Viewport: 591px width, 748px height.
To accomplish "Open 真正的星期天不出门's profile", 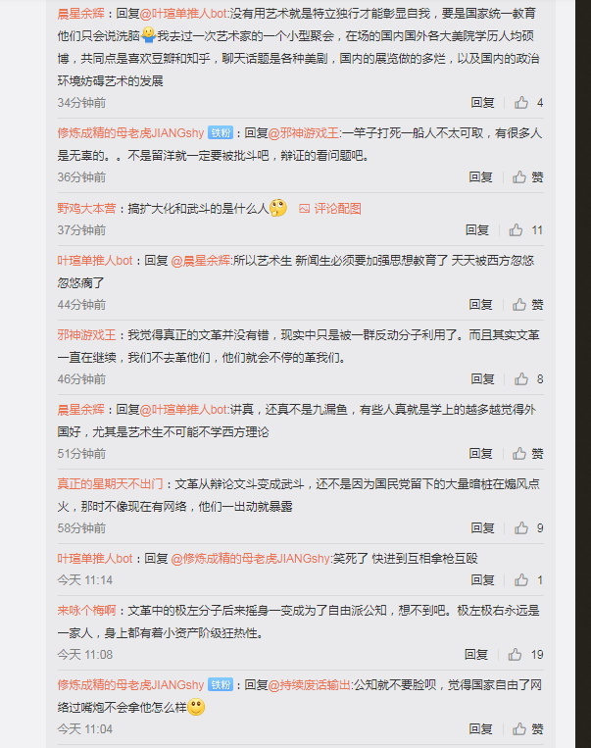I will click(x=110, y=483).
